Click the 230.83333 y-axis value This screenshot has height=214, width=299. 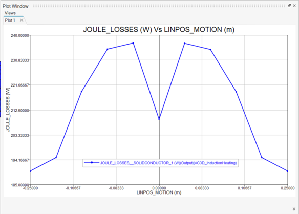coord(20,60)
